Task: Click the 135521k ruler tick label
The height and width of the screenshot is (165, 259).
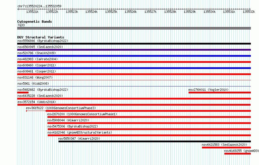Action: (32, 12)
